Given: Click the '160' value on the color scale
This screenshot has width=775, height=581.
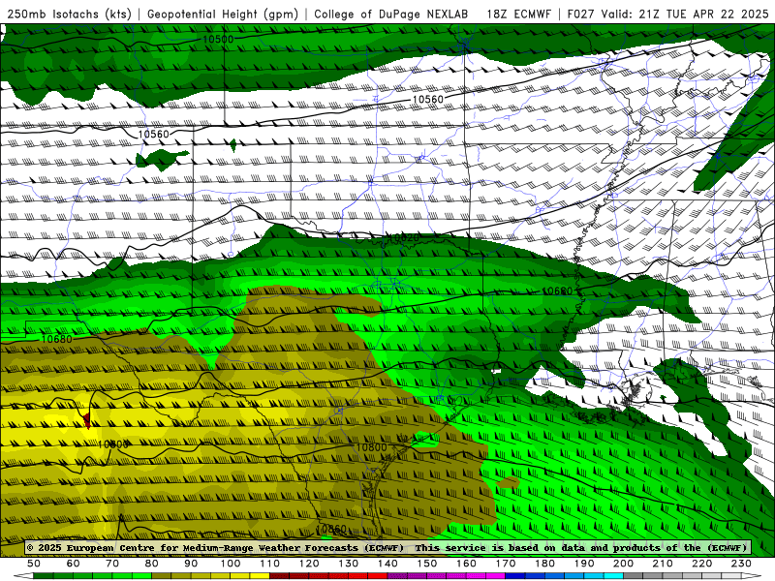Looking at the screenshot, I should (466, 564).
